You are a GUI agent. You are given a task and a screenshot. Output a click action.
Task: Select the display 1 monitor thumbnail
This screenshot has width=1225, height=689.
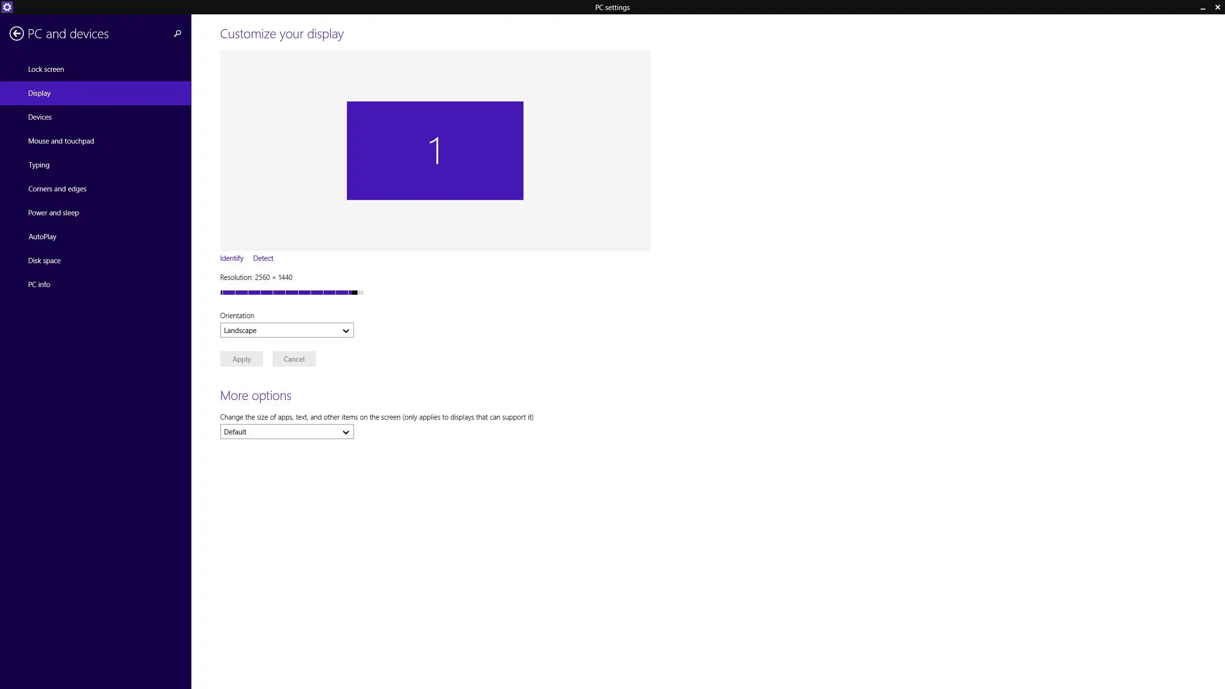(434, 151)
